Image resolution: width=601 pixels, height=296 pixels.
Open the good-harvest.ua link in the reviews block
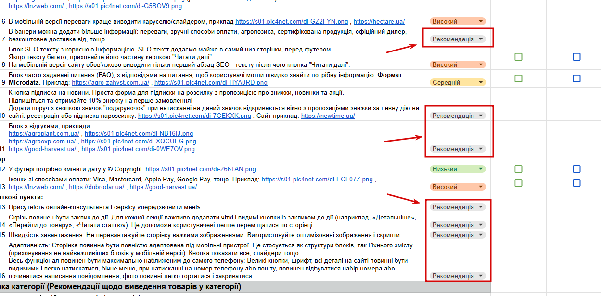pos(42,149)
